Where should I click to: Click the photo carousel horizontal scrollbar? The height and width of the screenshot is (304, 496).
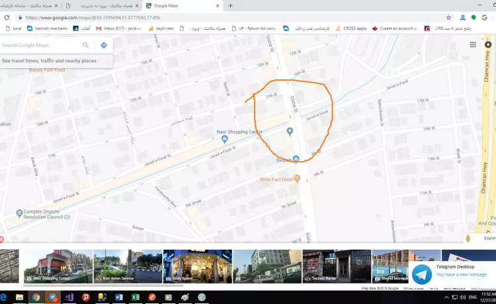pos(103,285)
